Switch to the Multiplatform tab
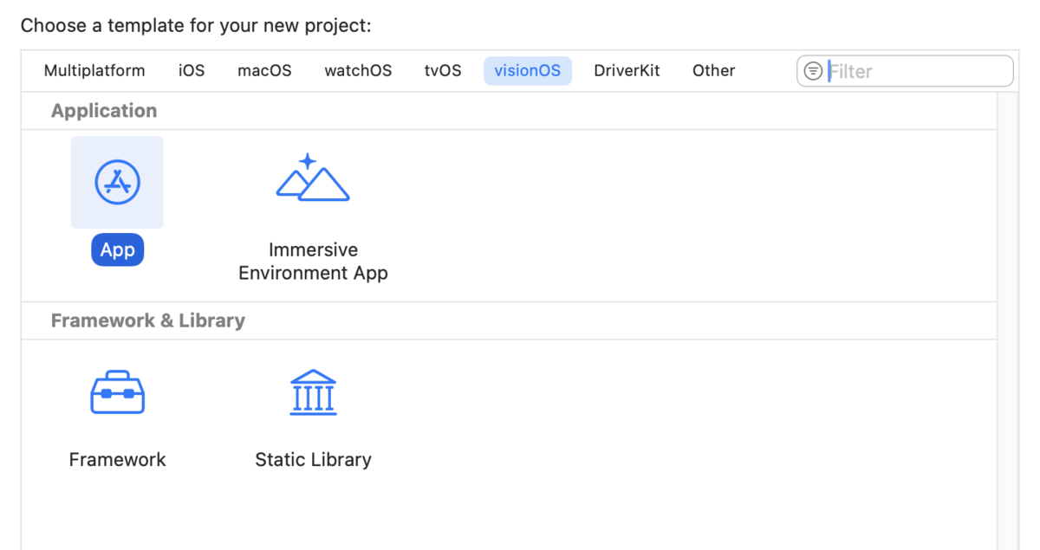The height and width of the screenshot is (550, 1040). [94, 71]
